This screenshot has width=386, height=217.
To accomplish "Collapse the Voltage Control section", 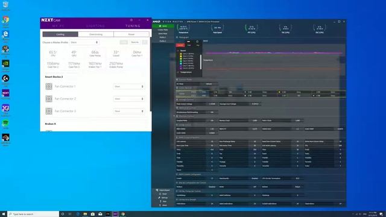I will (177, 99).
